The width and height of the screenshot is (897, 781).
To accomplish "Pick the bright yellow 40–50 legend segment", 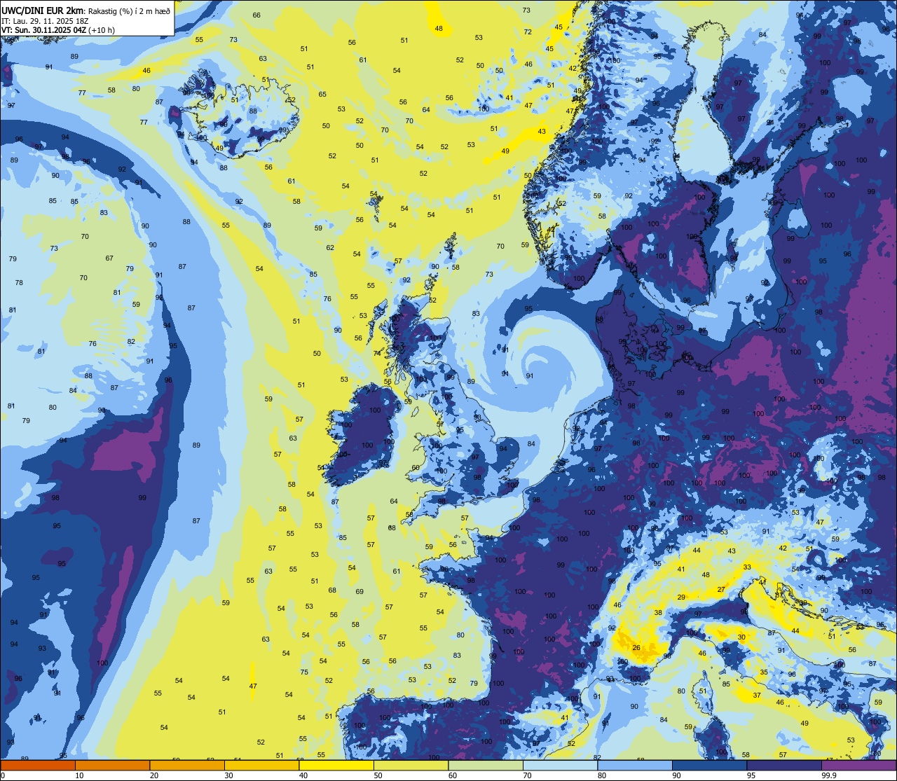I will point(336,765).
